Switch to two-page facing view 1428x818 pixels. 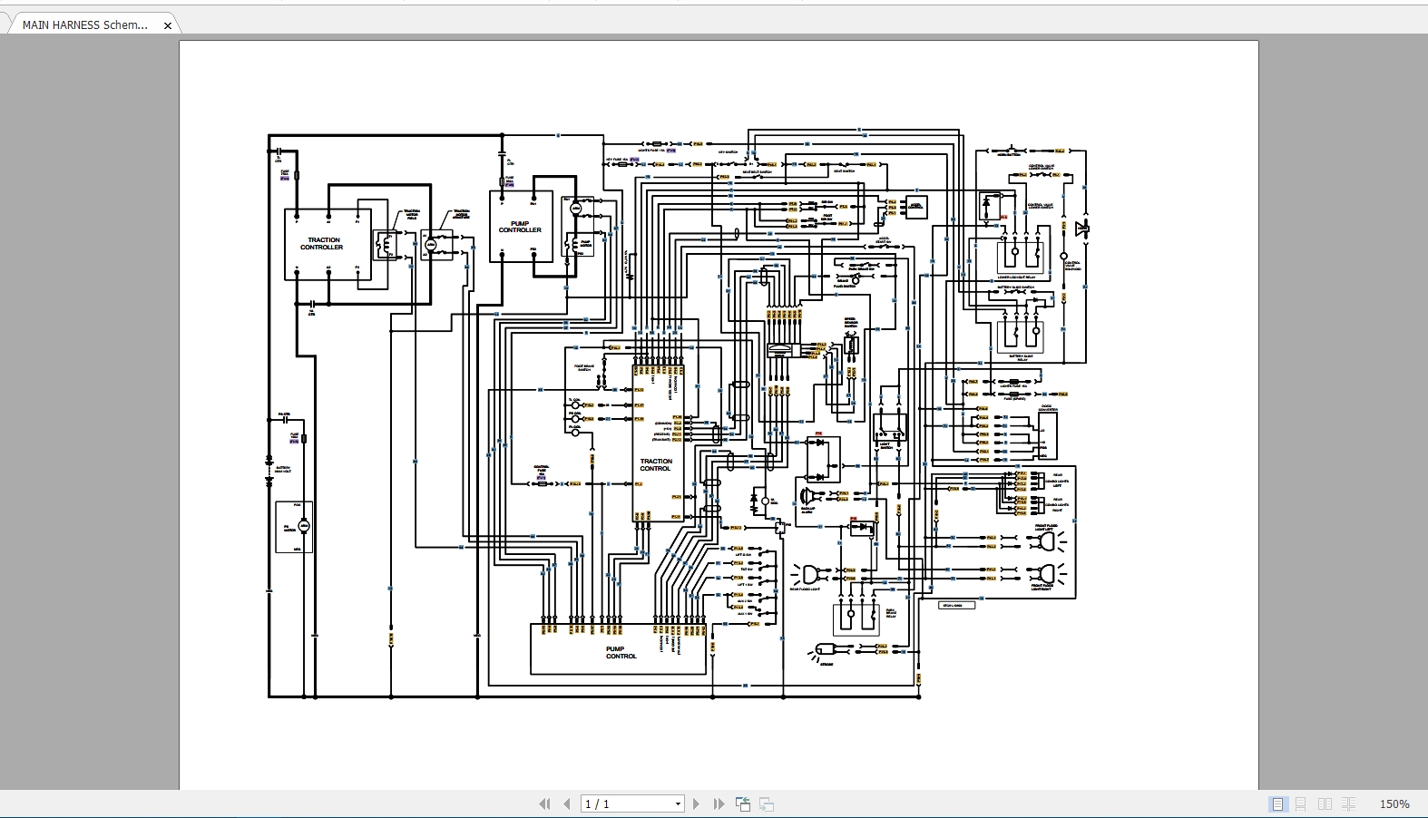1325,803
